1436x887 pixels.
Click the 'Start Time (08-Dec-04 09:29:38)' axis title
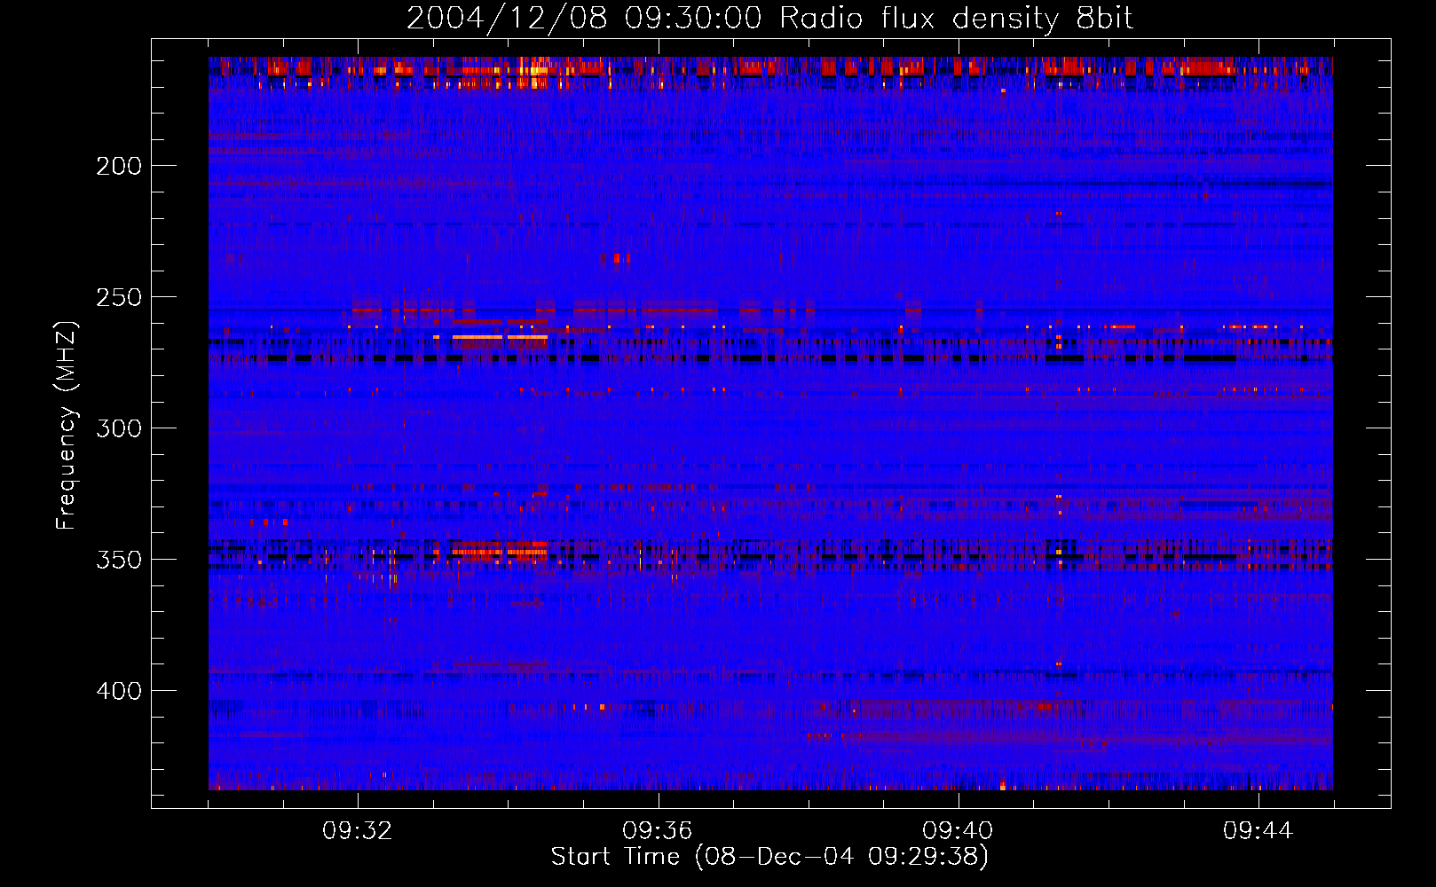point(769,857)
